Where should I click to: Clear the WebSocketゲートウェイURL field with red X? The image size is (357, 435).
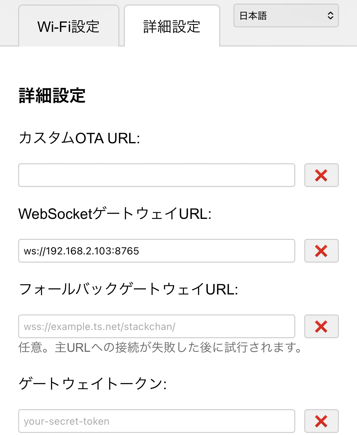(x=321, y=251)
